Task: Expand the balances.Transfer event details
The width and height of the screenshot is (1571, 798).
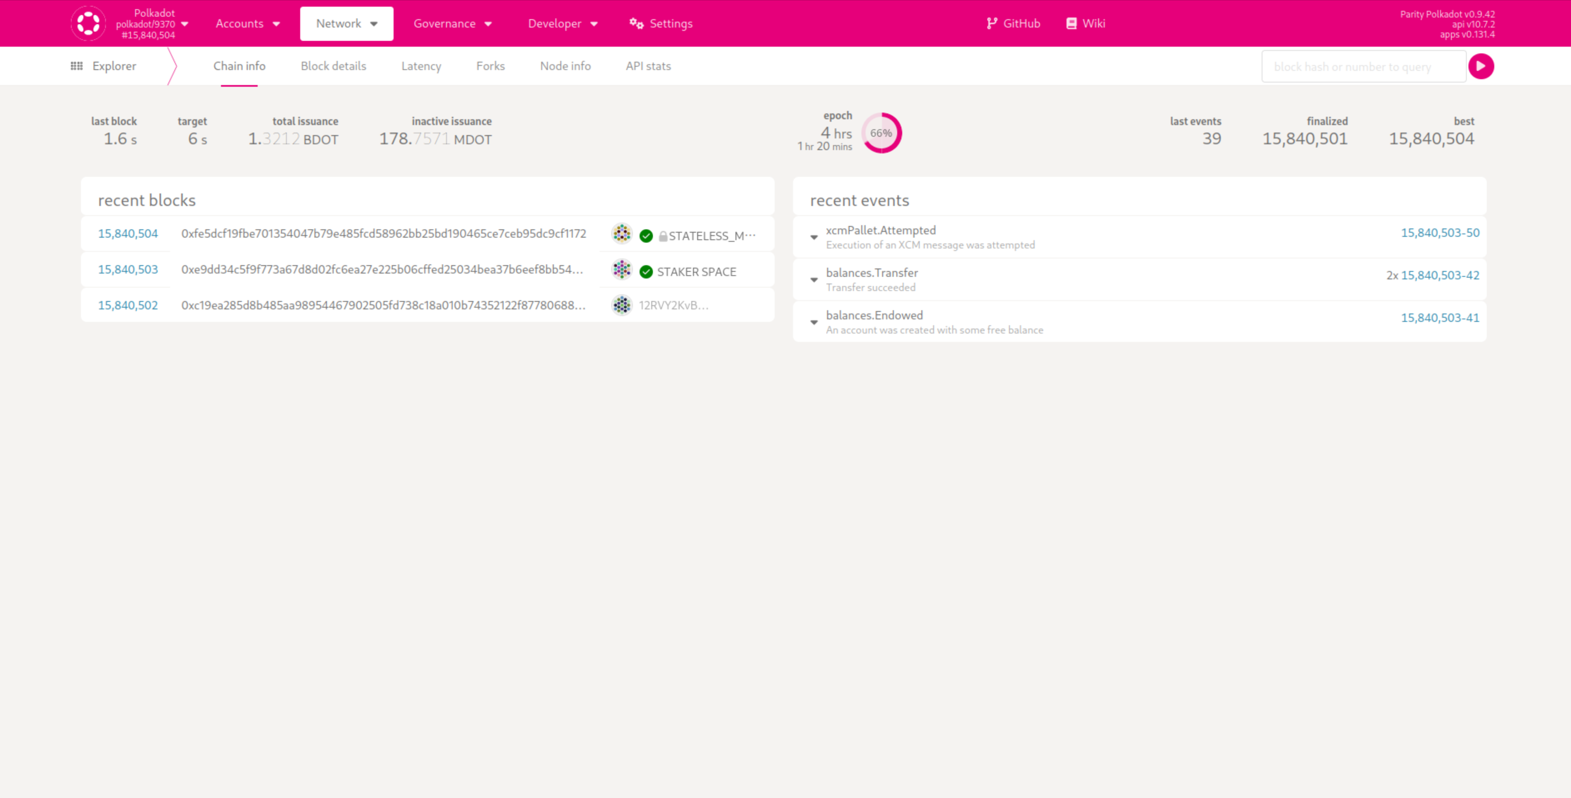Action: pos(813,280)
